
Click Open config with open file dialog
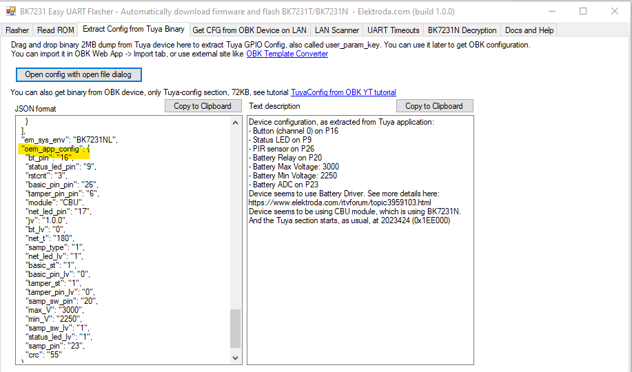[x=79, y=74]
